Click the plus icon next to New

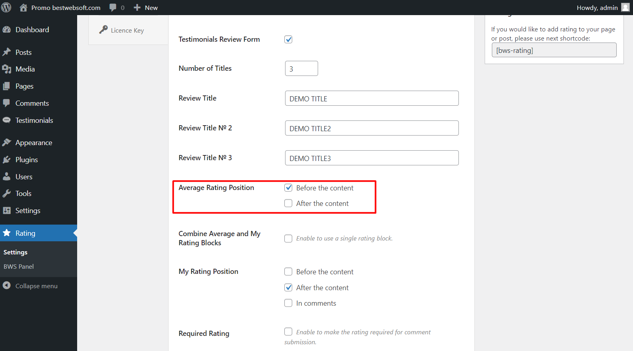(137, 8)
